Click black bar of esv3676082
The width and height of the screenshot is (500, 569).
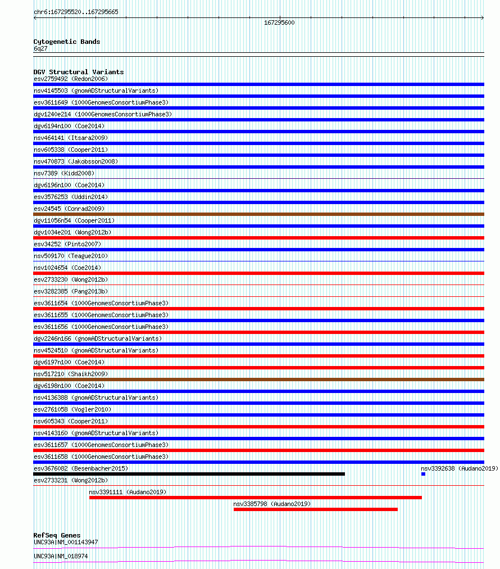[189, 474]
